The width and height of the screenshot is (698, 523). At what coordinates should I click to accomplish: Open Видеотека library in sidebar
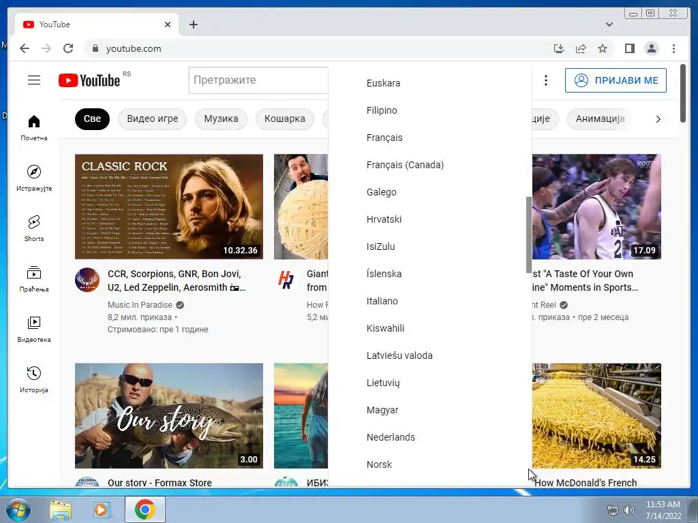pyautogui.click(x=34, y=329)
